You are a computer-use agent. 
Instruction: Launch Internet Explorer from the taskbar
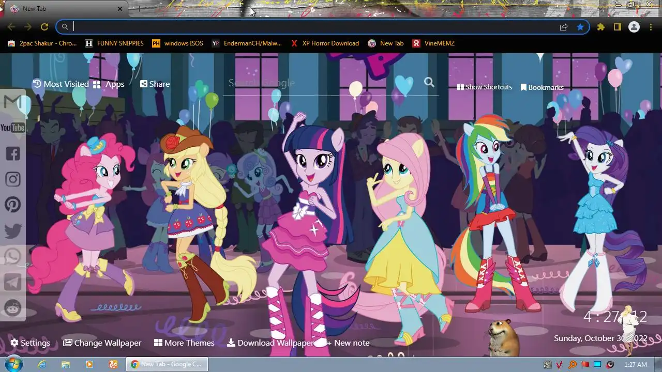[x=42, y=364]
